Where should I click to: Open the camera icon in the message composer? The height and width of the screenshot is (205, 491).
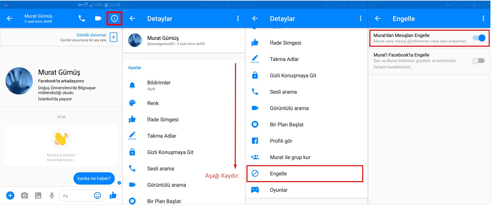point(24,196)
